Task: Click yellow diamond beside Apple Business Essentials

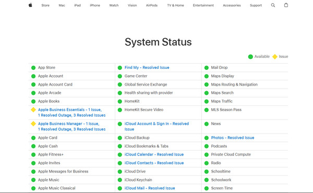Action: point(33,110)
